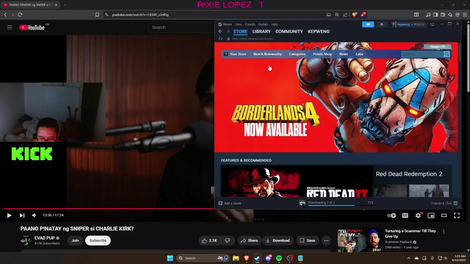Click Download button under video

tap(278, 241)
